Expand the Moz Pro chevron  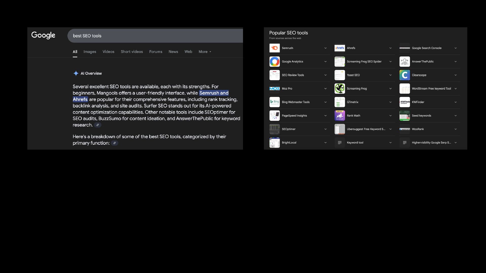click(x=326, y=88)
